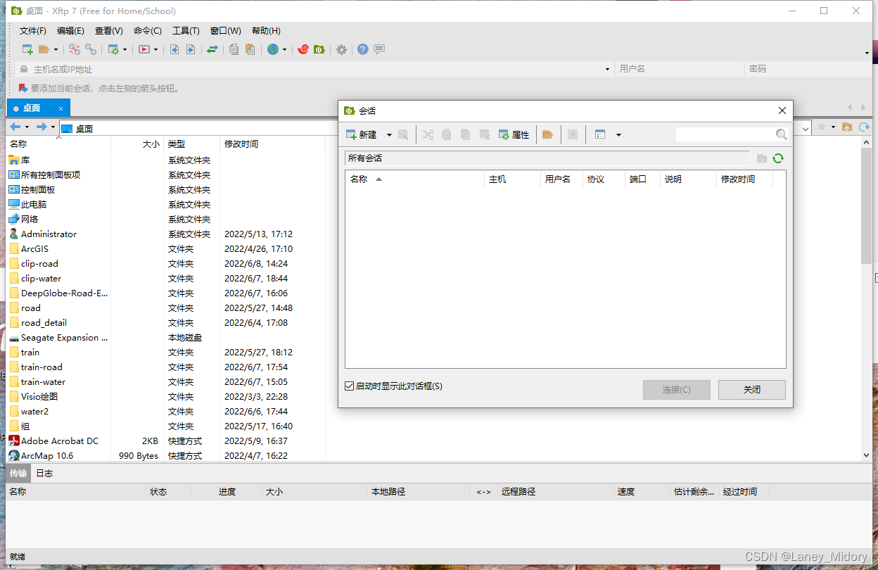Image resolution: width=878 pixels, height=570 pixels.
Task: Open the 命令(C) menu
Action: coord(148,30)
